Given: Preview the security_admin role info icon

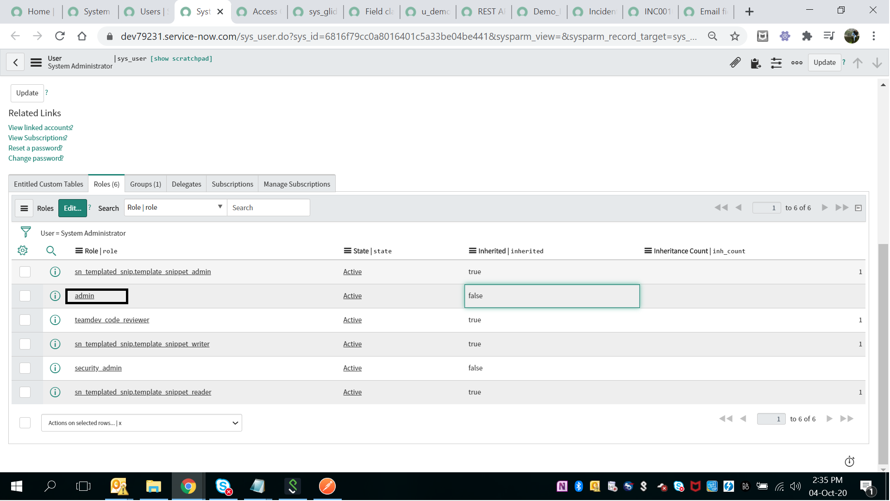Looking at the screenshot, I should [x=55, y=369].
